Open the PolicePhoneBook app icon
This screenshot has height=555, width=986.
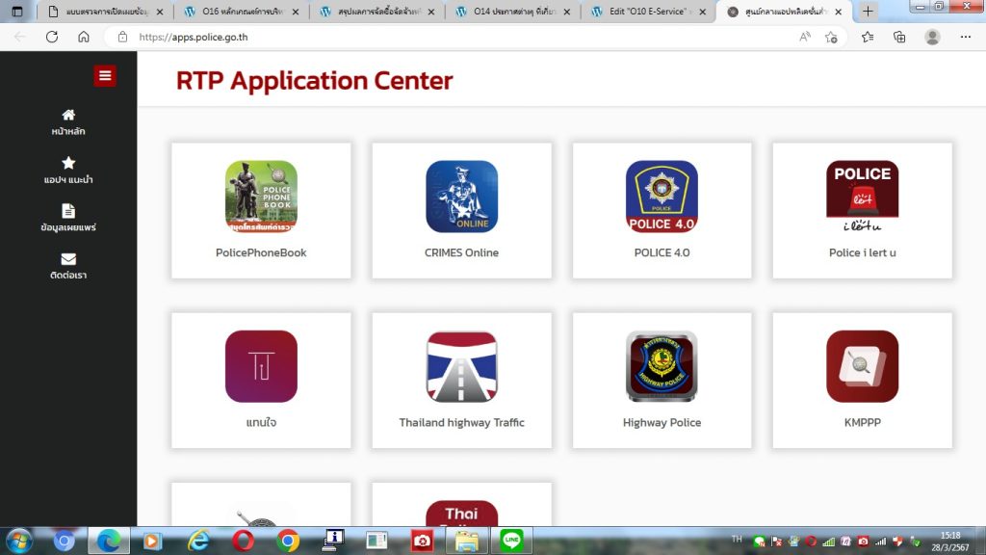click(x=261, y=197)
